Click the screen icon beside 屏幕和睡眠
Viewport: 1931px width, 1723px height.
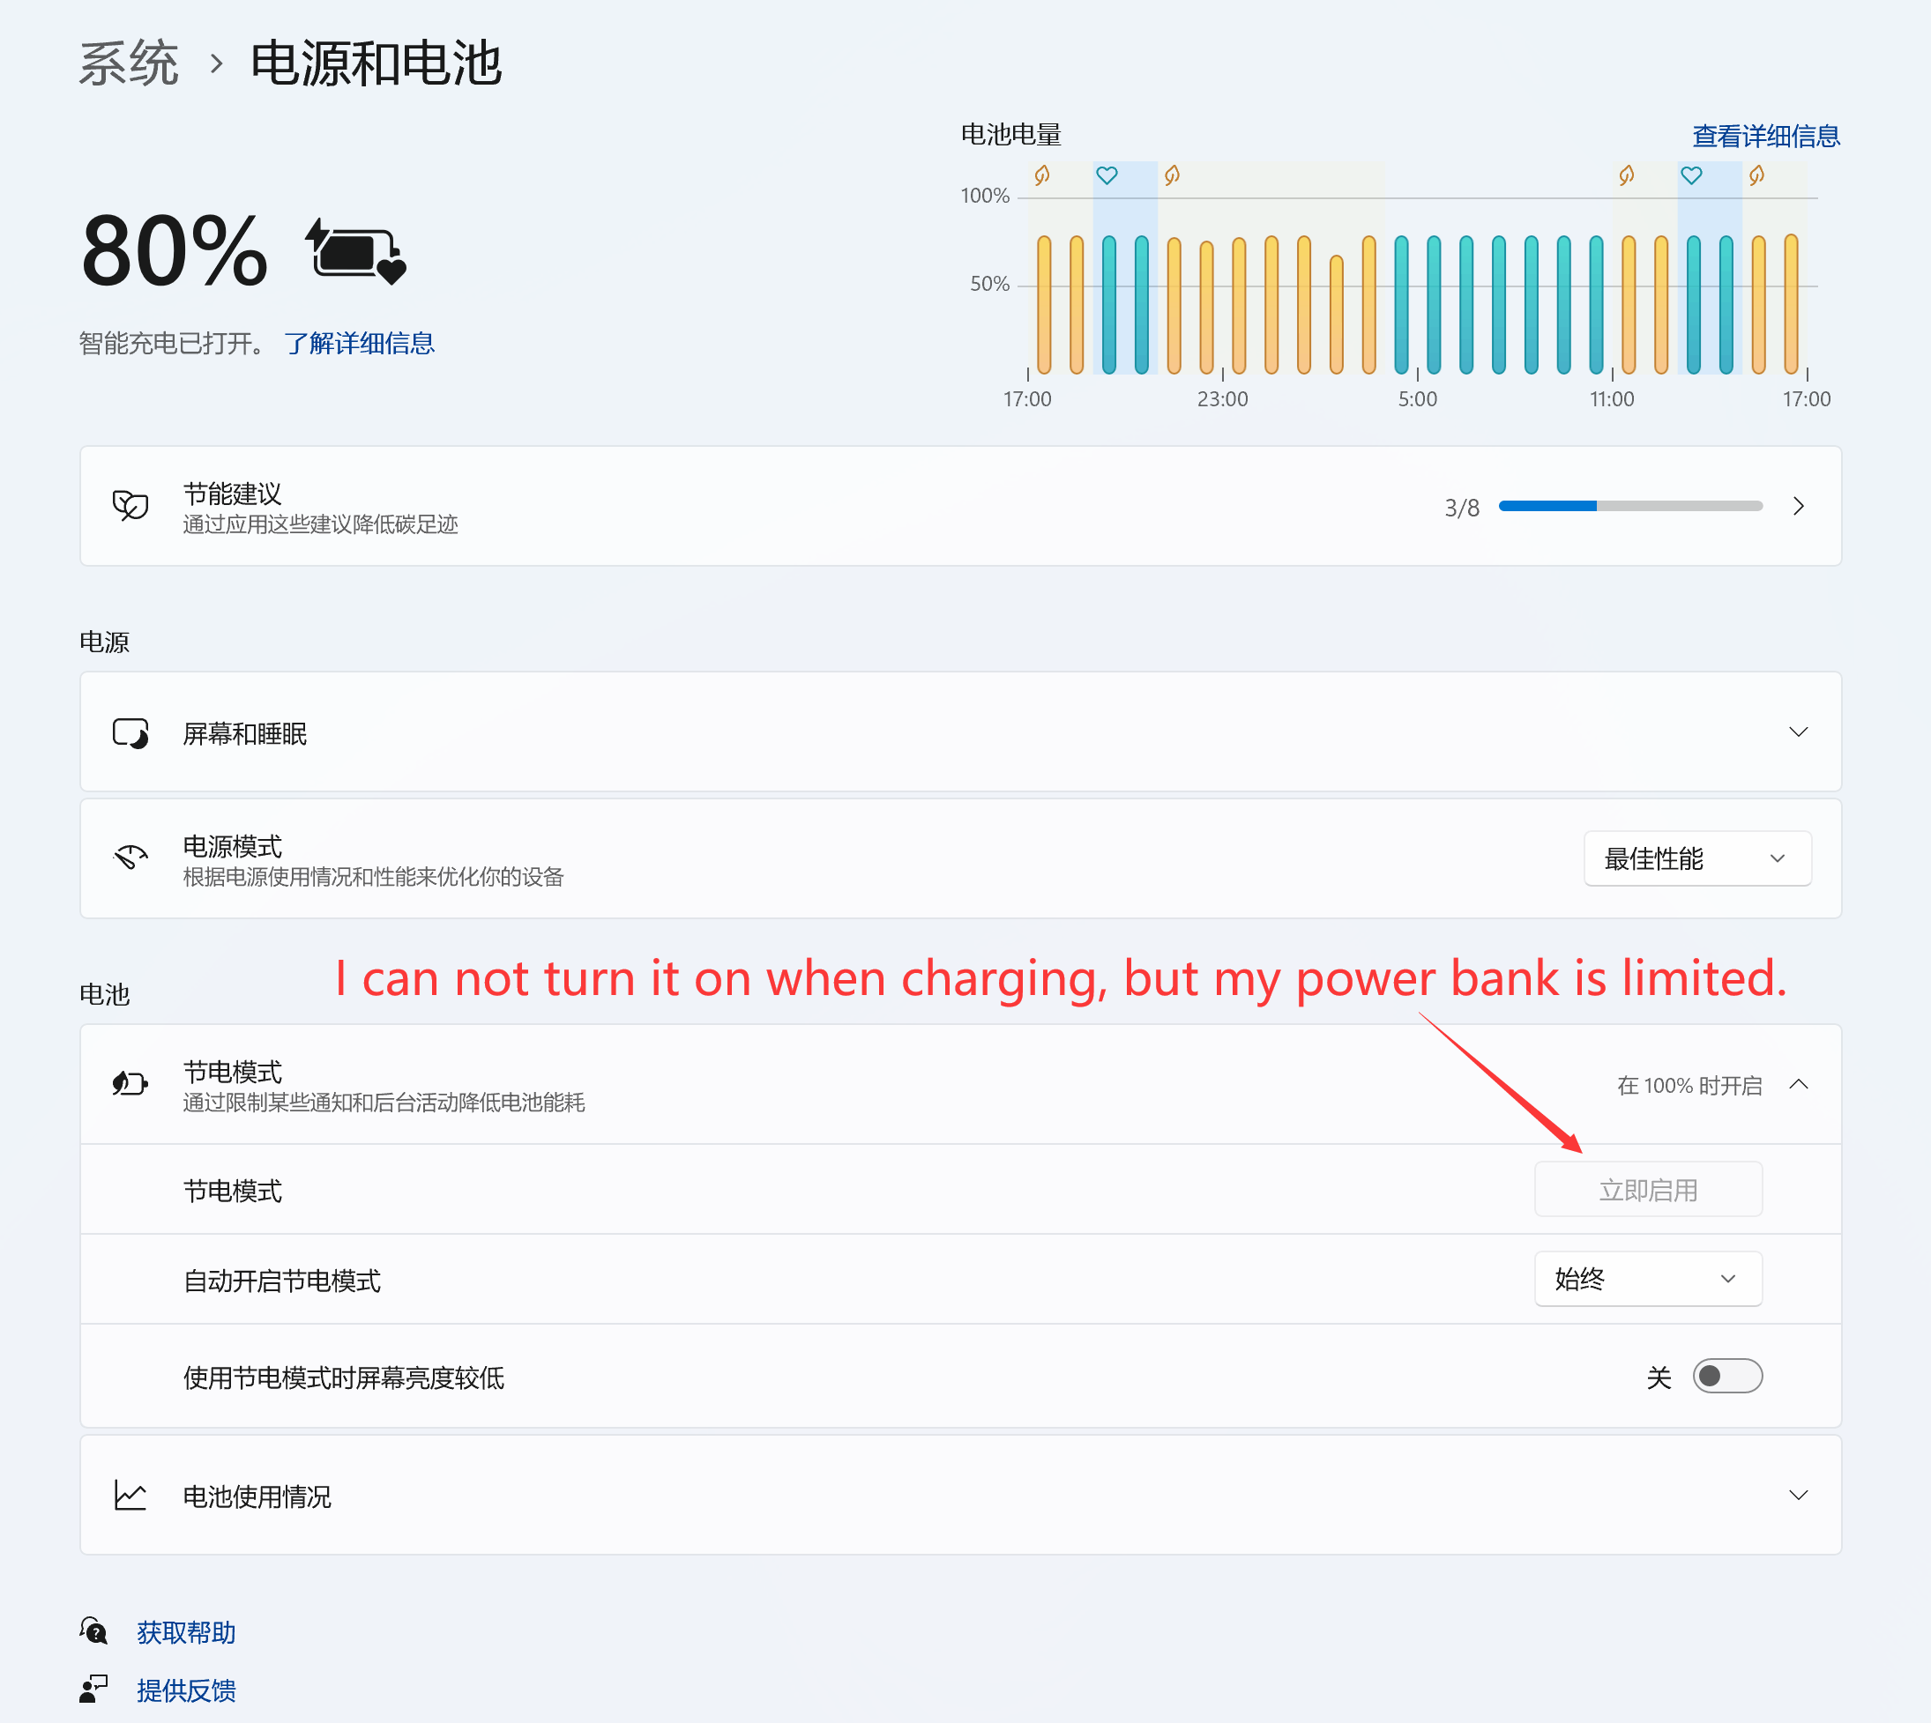[131, 732]
